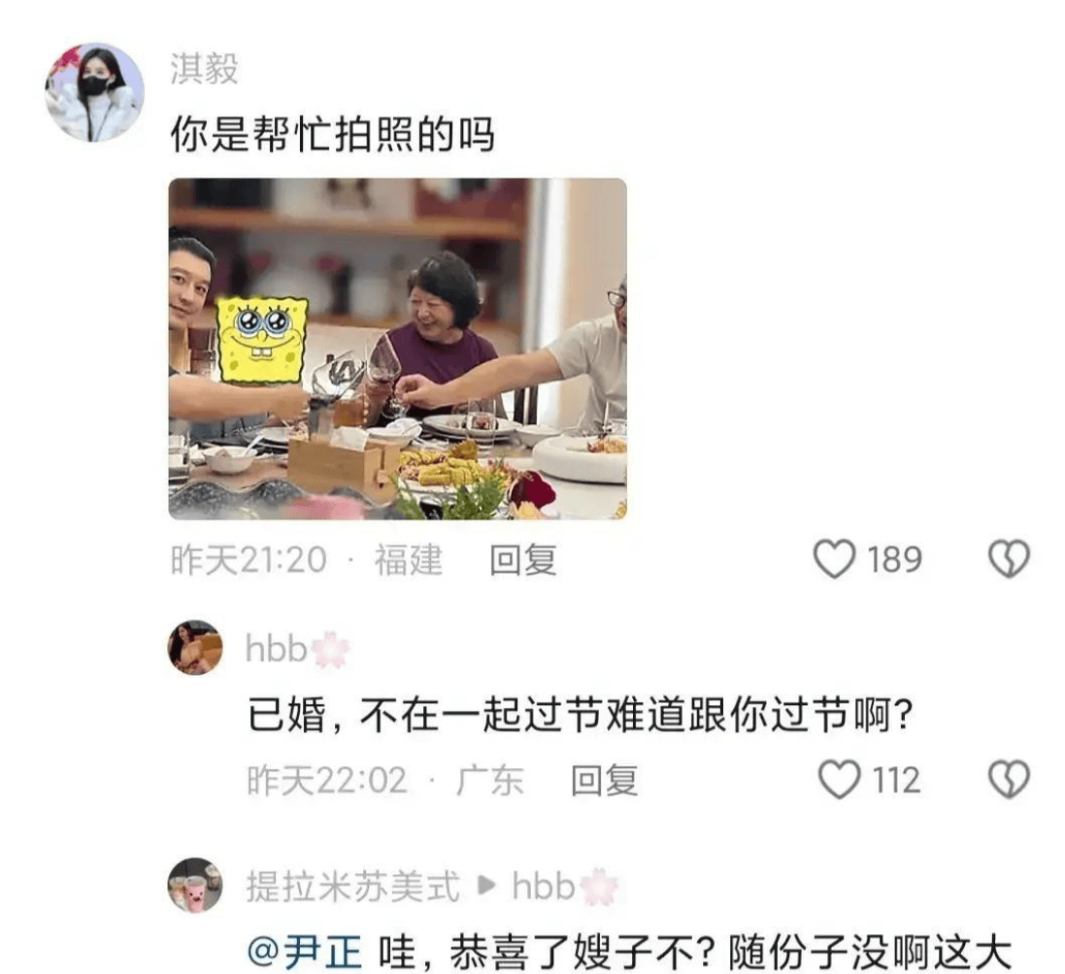Open username 淇毅
1065x974 pixels.
coord(205,69)
